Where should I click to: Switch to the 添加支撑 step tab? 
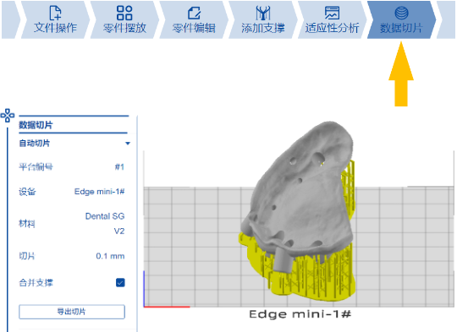click(263, 19)
